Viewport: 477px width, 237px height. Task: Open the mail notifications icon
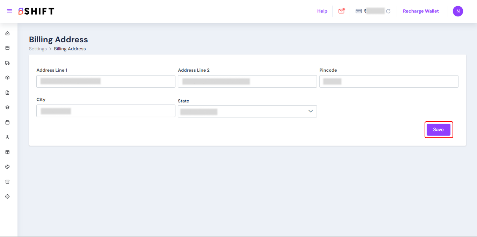point(341,11)
